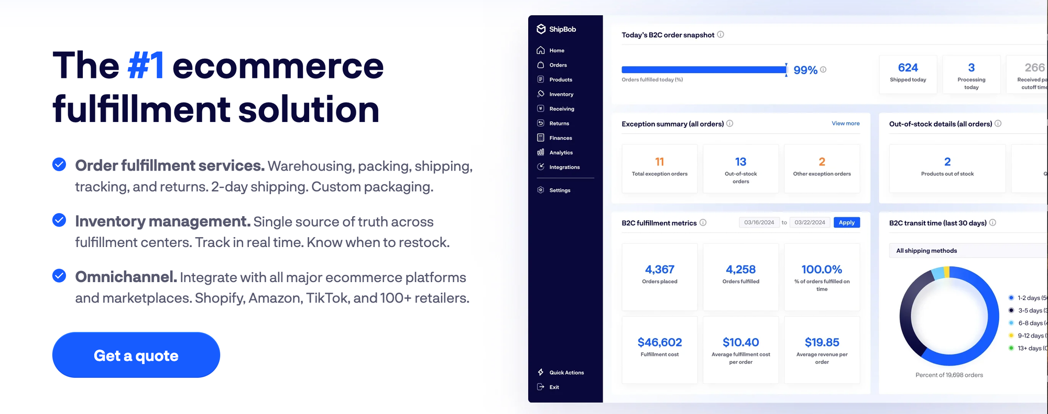Click the orders fulfilled today progress bar
The height and width of the screenshot is (414, 1048).
coord(704,70)
